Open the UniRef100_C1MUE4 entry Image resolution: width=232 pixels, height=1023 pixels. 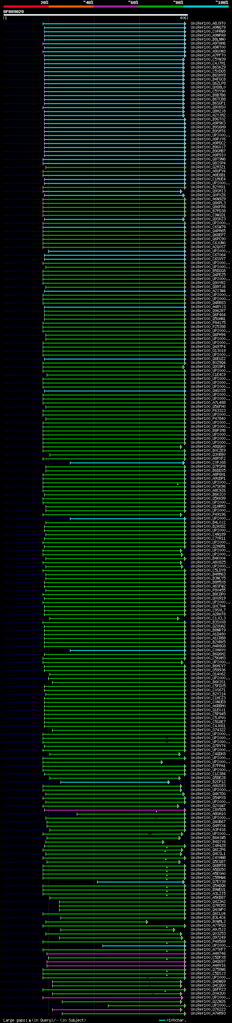coord(208,179)
